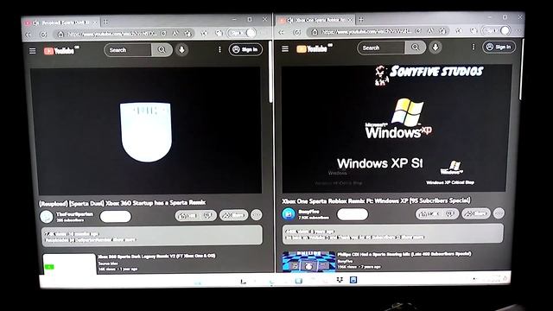Screen dimensions: 553x311
Task: Close the right window's browser tab
Action: (350, 20)
